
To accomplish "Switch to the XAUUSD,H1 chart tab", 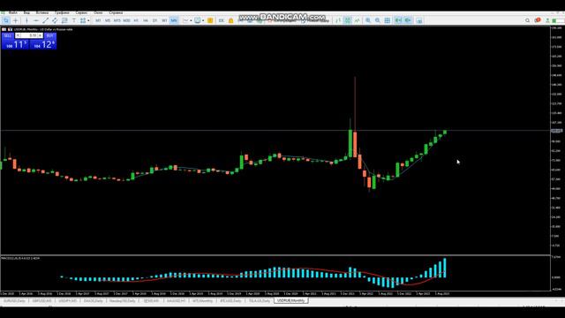I will [176, 300].
